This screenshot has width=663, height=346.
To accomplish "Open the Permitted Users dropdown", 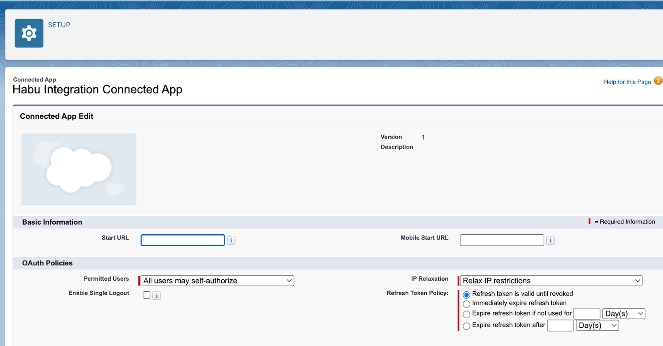I will (217, 281).
